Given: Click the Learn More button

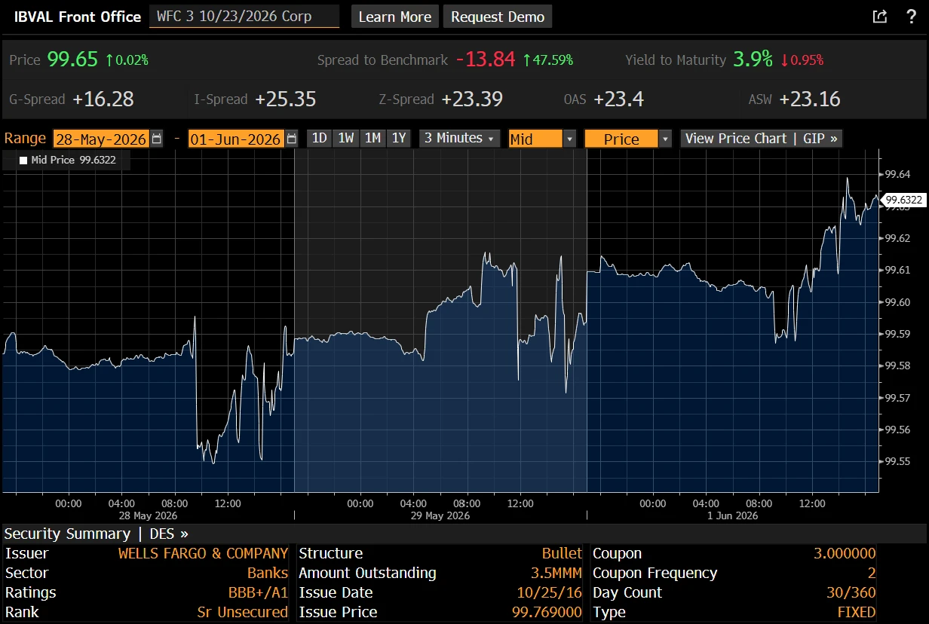Looking at the screenshot, I should [x=395, y=17].
